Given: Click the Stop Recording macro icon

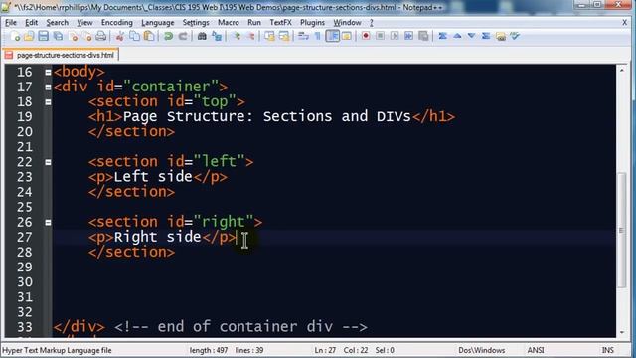Looking at the screenshot, I should pos(380,37).
